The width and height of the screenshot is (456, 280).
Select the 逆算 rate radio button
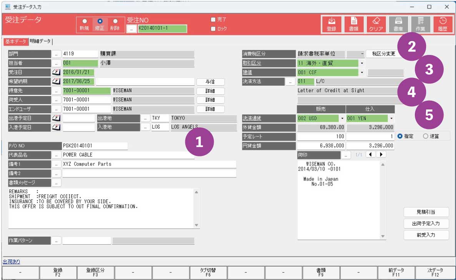pyautogui.click(x=426, y=136)
